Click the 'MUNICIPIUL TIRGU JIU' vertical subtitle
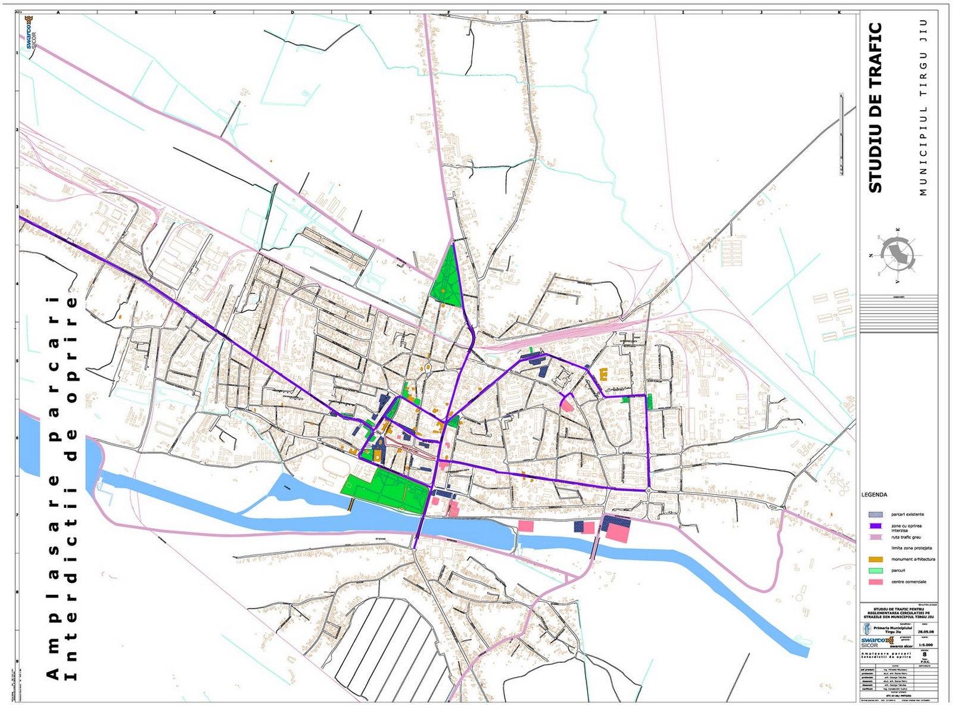Screen dimensions: 953x705 pyautogui.click(x=923, y=107)
